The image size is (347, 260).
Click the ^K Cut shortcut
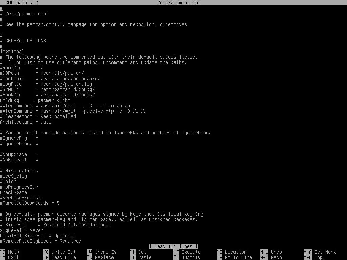point(138,252)
